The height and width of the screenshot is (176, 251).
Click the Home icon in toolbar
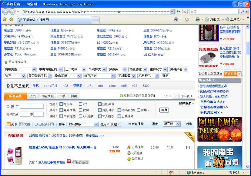coord(176,19)
